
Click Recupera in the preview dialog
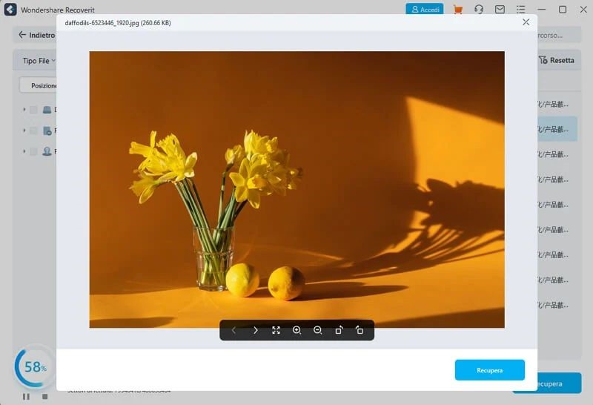click(489, 369)
